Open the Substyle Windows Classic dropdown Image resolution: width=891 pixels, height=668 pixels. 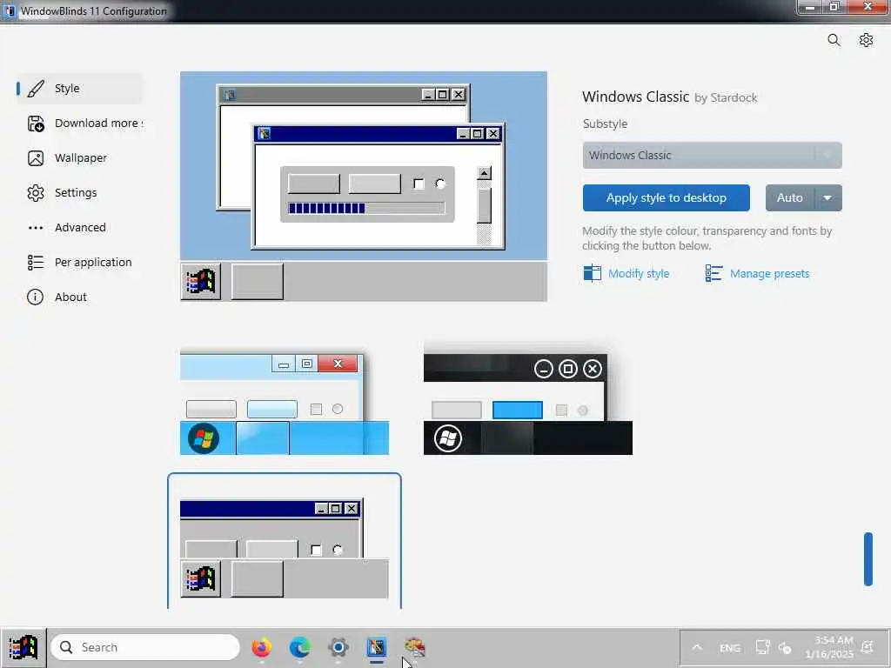(712, 155)
